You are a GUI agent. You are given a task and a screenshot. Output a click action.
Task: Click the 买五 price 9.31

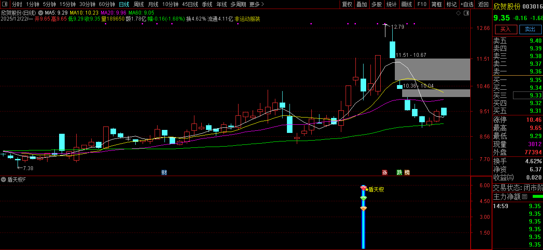click(x=535, y=111)
